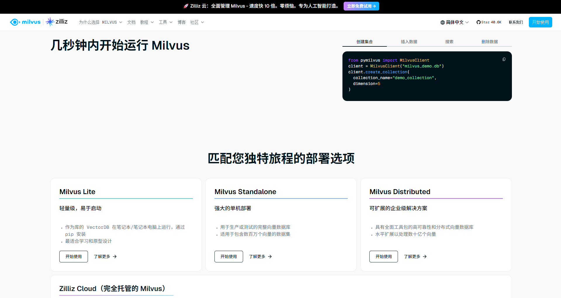Expand the 为什么选择 MILVUS dropdown
The width and height of the screenshot is (561, 298).
pos(100,22)
